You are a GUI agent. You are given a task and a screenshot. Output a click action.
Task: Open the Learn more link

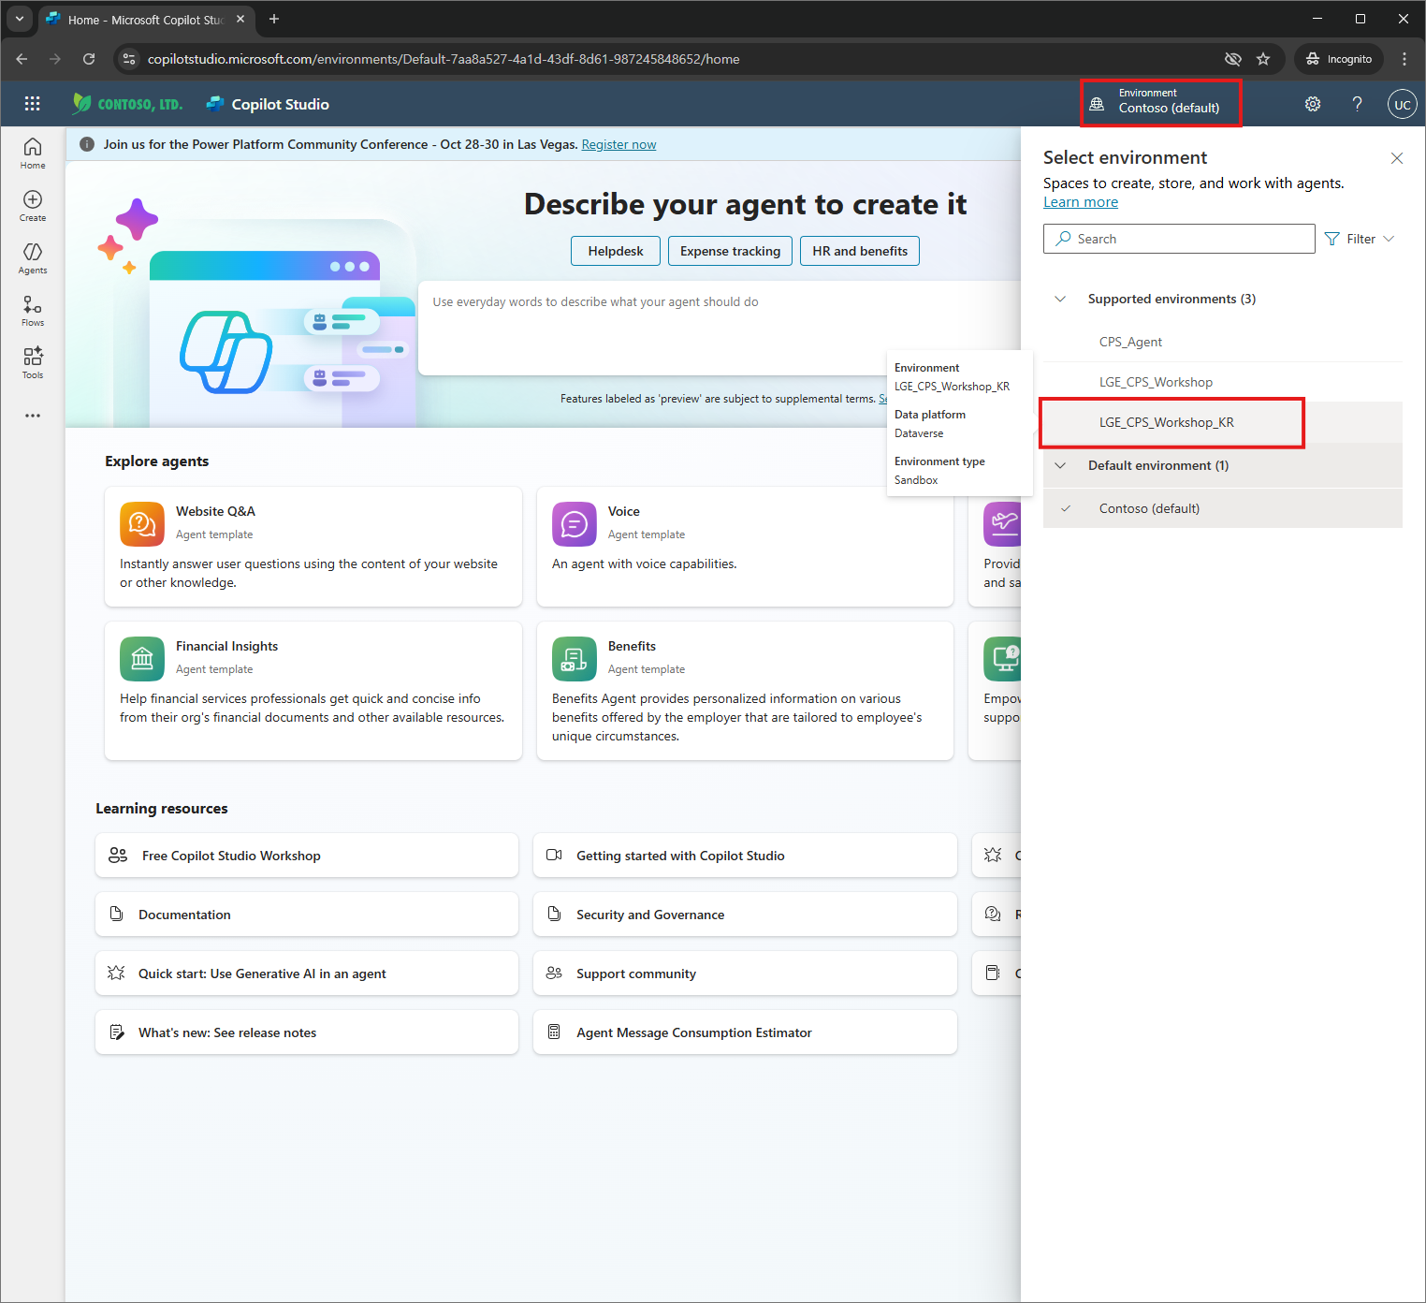click(1081, 202)
